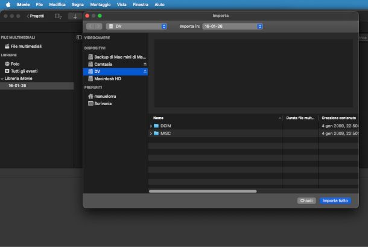Viewport: 368px width, 247px height.
Task: Select File multimediali in sidebar
Action: 26,47
